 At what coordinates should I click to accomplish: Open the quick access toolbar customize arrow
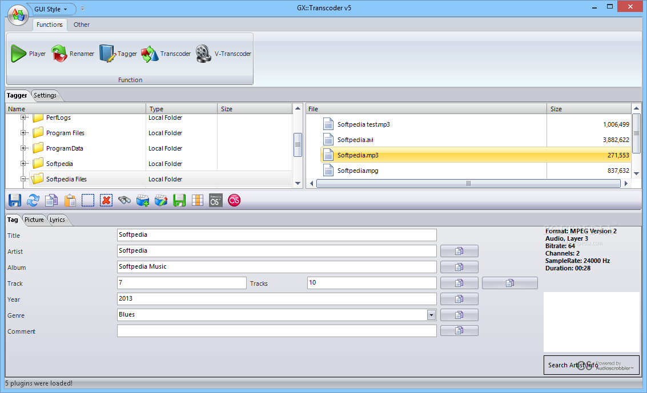[x=83, y=9]
